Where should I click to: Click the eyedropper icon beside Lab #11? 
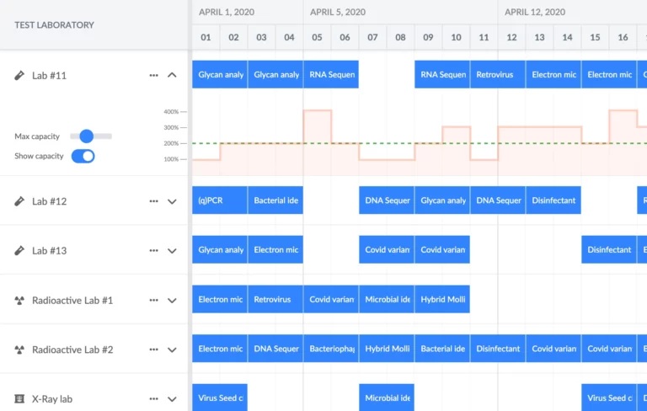click(x=19, y=75)
